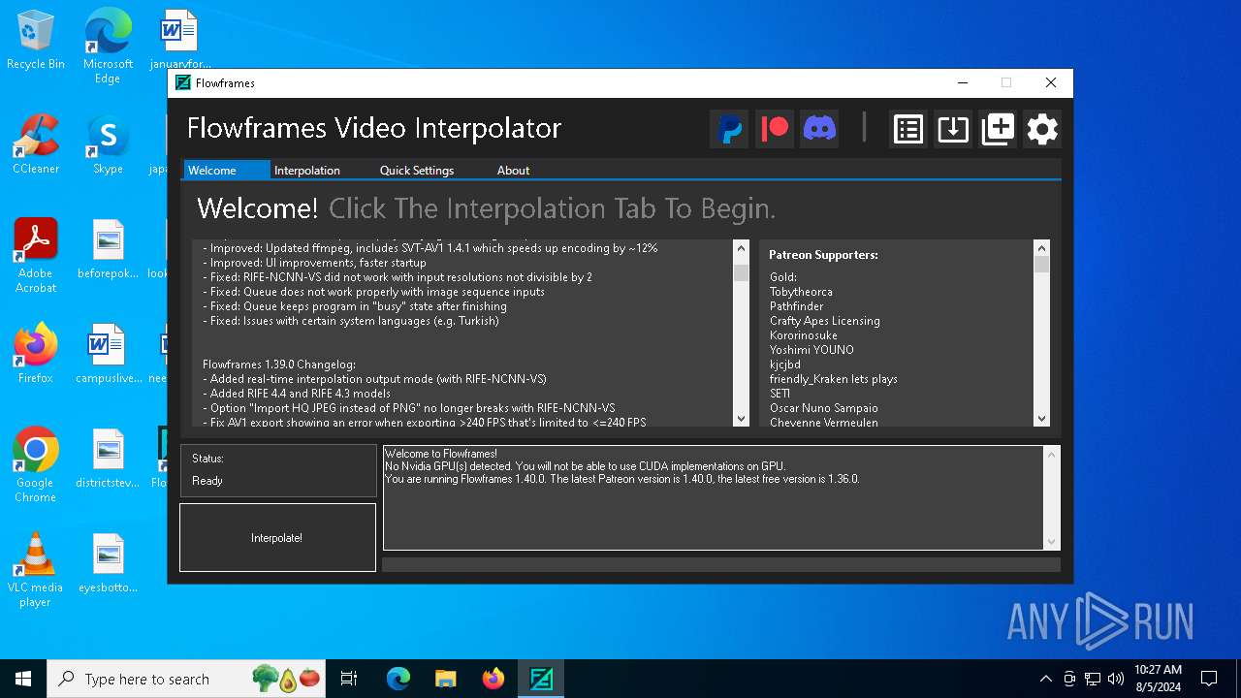The image size is (1241, 698).
Task: Click 'Fixed: Queue keeps program in busy state' line
Action: point(355,306)
